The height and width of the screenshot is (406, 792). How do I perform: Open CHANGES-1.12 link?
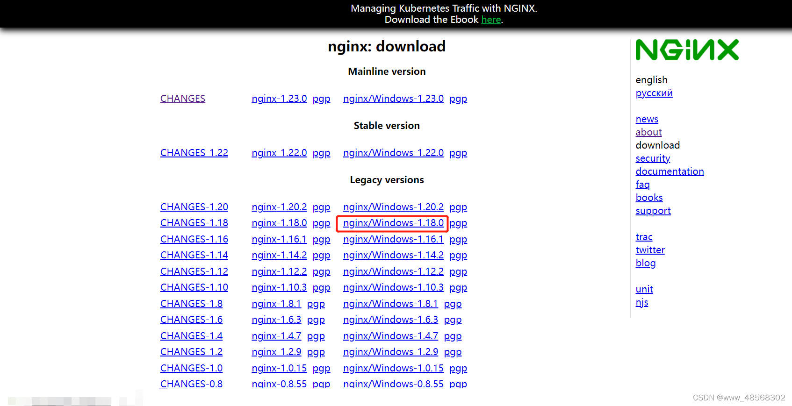click(194, 271)
